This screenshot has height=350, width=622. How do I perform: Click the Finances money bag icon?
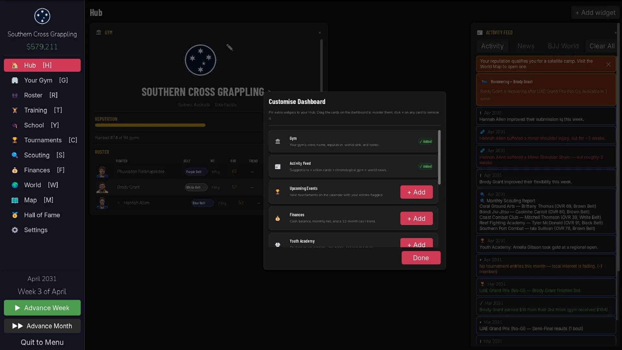click(15, 170)
